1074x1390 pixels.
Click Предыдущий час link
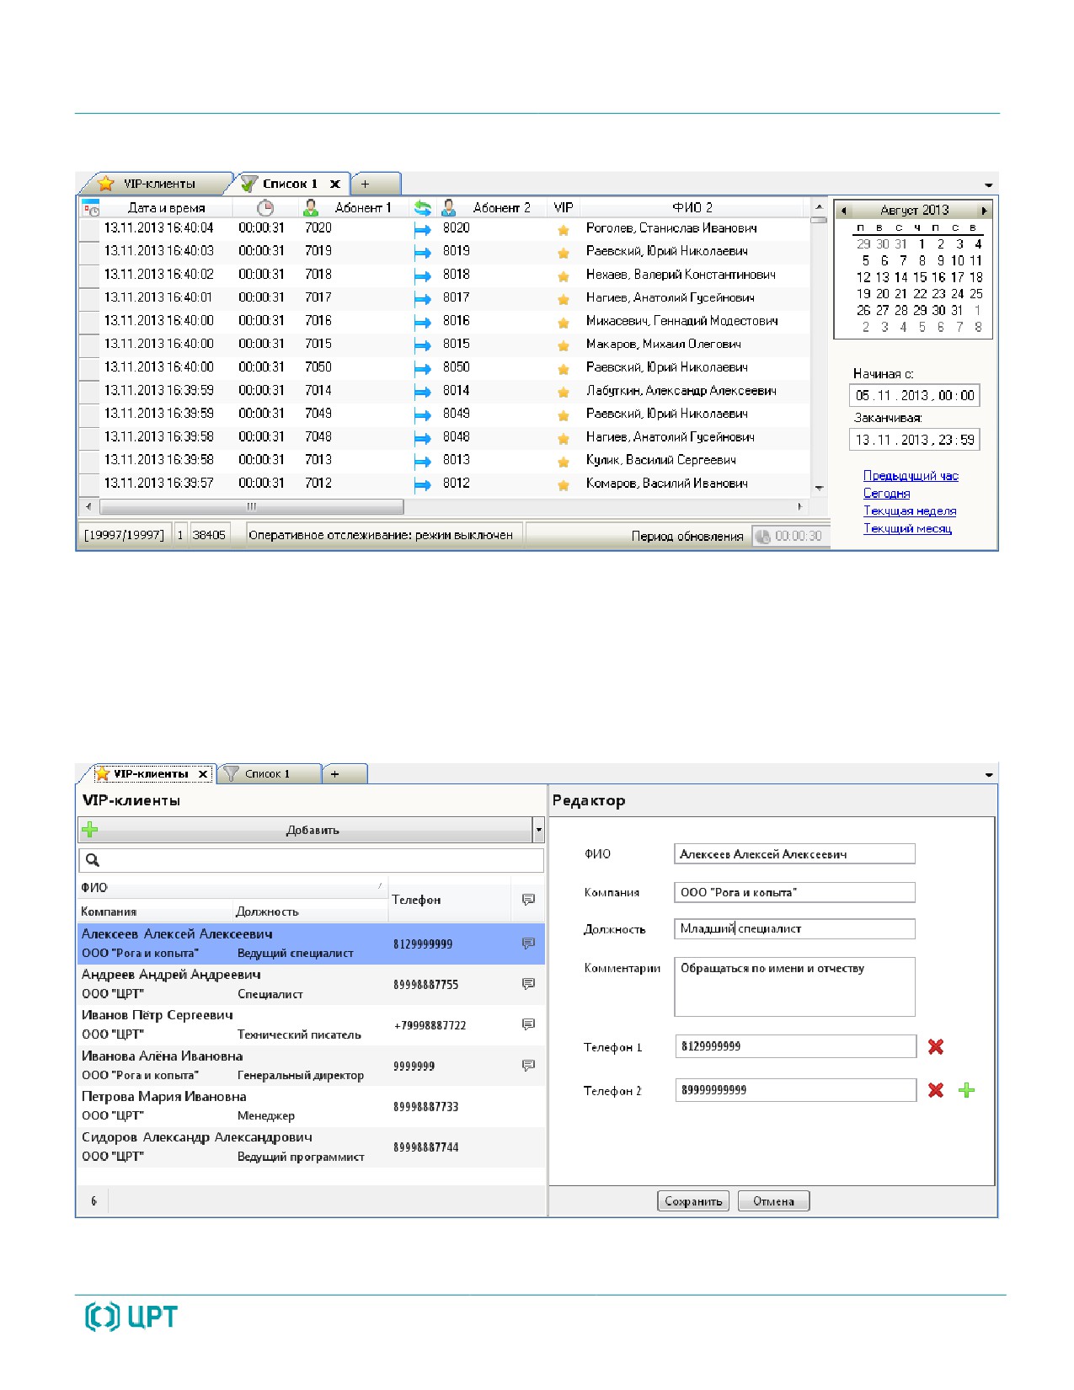[x=911, y=476]
